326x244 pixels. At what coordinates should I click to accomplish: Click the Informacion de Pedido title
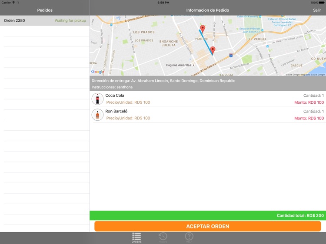pyautogui.click(x=207, y=10)
